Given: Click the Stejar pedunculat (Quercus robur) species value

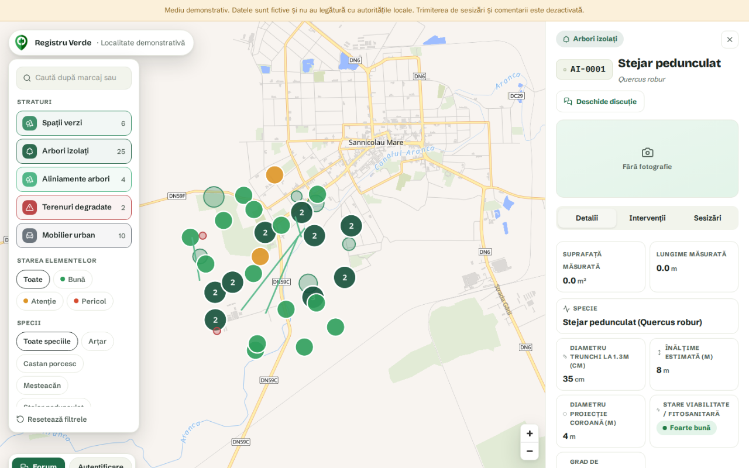Looking at the screenshot, I should pyautogui.click(x=632, y=322).
